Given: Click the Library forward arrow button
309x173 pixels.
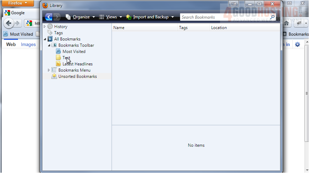Looking at the screenshot, I should [x=57, y=17].
